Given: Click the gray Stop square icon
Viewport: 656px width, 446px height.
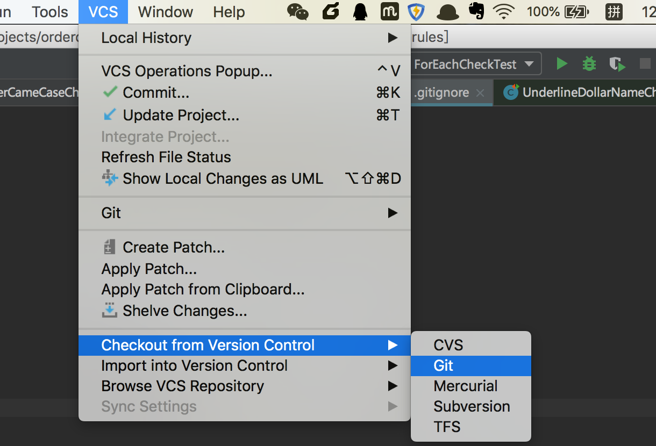Looking at the screenshot, I should (645, 64).
